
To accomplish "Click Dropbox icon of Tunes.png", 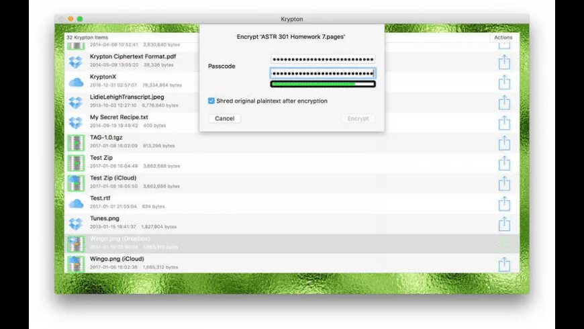I will [76, 224].
